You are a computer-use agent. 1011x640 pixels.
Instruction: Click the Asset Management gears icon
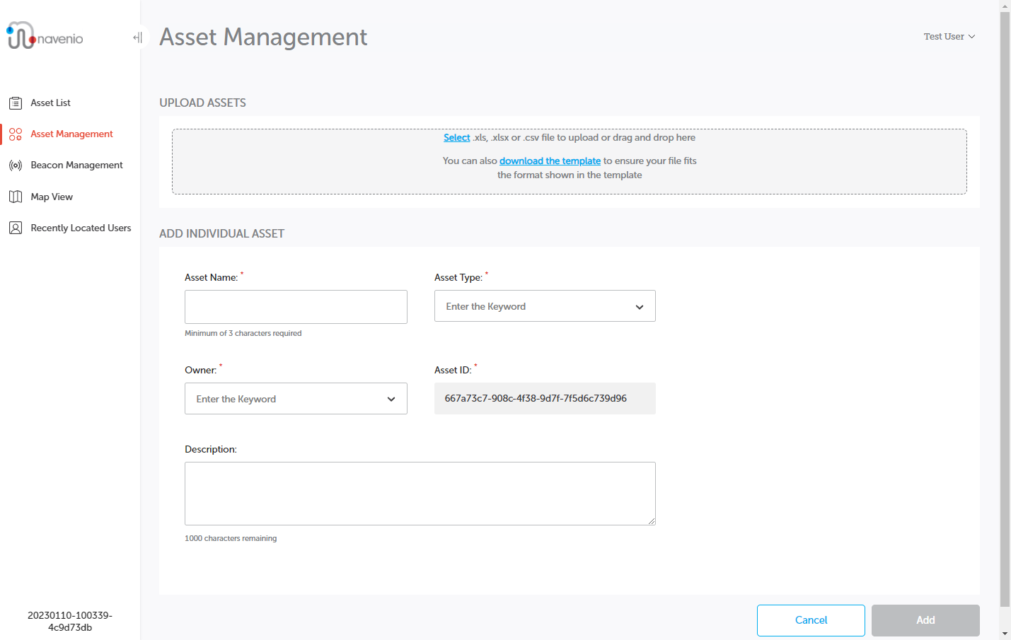point(16,134)
